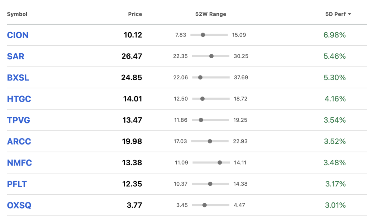
Task: Click the OXSQ 52-week range marker
Action: pos(204,205)
